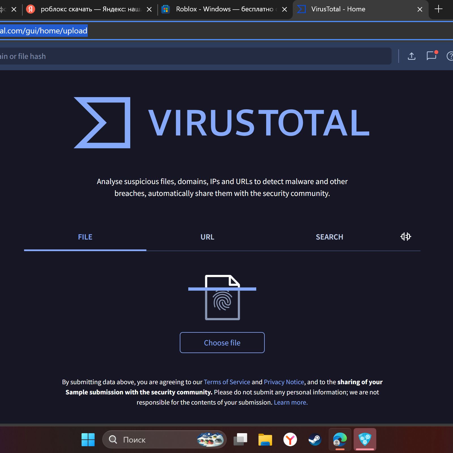
Task: Click the VirusTotal tab favicon
Action: click(302, 9)
